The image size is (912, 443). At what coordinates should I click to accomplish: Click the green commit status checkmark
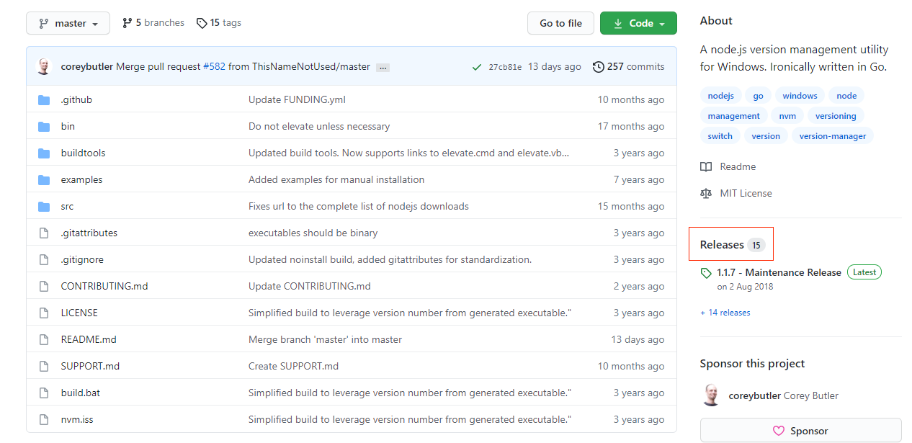click(477, 67)
